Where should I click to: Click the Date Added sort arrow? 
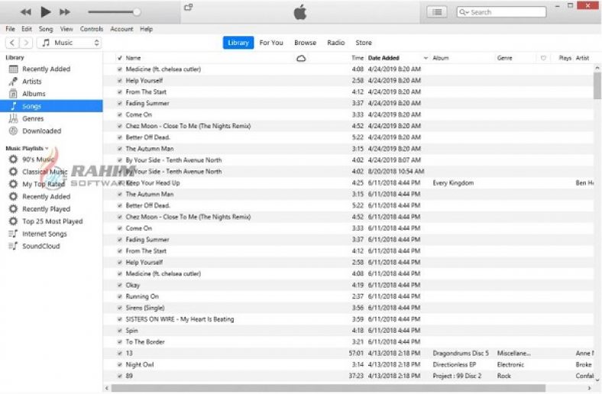[426, 58]
